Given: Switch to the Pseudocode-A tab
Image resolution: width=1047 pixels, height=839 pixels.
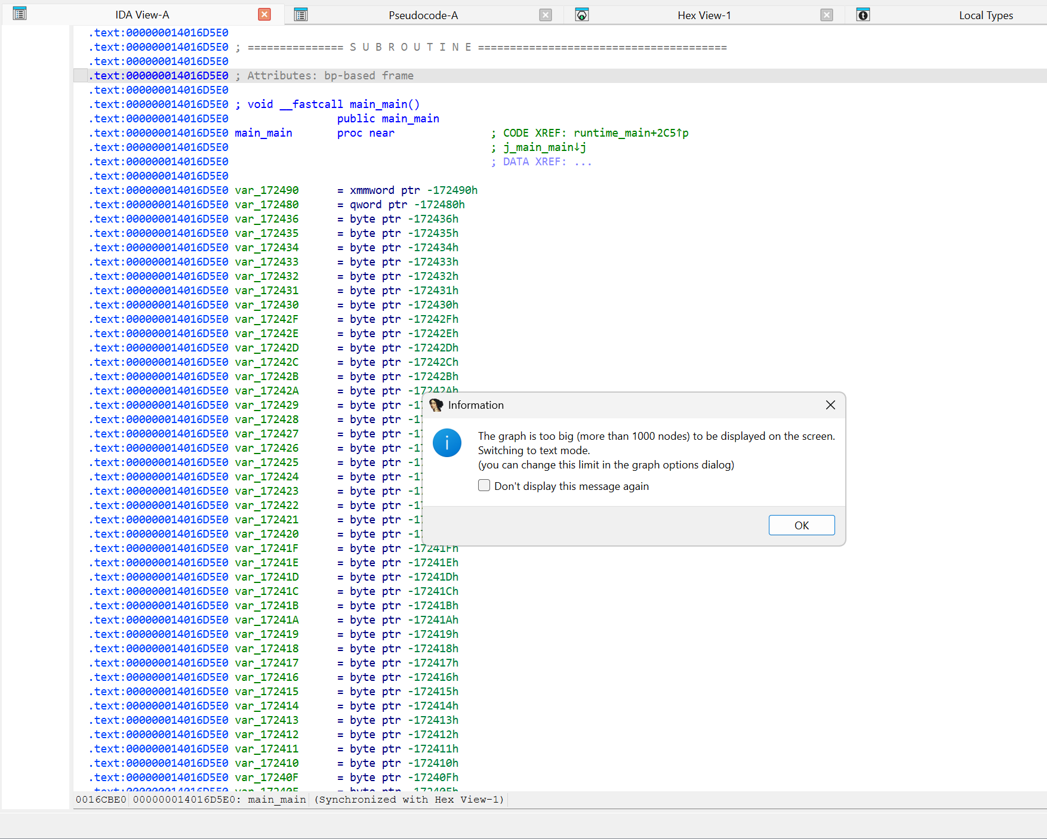Looking at the screenshot, I should (423, 16).
